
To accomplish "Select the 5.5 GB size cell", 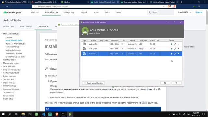I will [154, 44].
